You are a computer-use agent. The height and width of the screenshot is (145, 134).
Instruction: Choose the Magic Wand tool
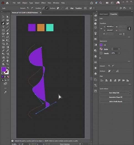pyautogui.click(x=3, y=20)
